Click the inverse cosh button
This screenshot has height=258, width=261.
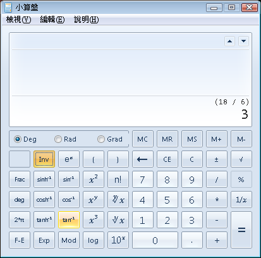[44, 200]
